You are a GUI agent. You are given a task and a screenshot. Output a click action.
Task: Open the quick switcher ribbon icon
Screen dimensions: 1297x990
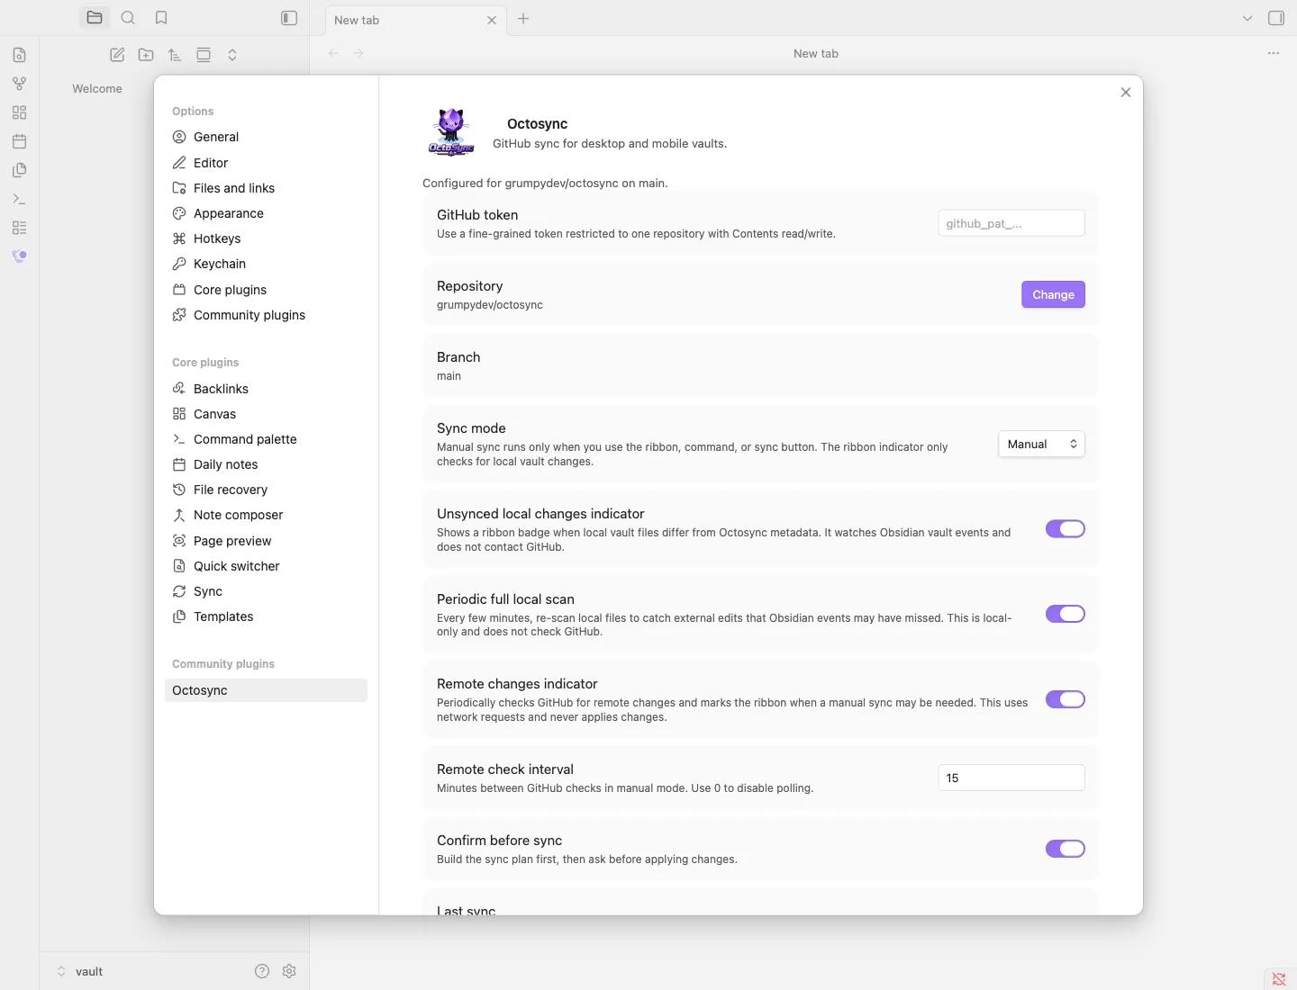tap(19, 55)
